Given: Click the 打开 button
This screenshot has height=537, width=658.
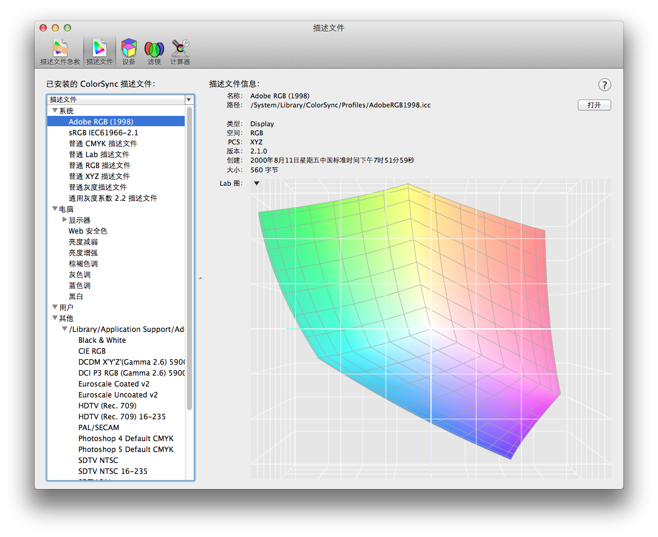Looking at the screenshot, I should (594, 105).
